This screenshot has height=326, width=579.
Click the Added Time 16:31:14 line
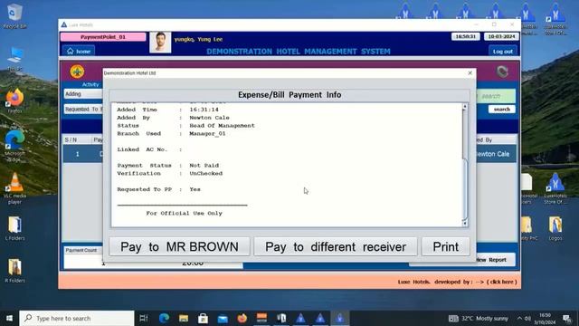point(168,110)
